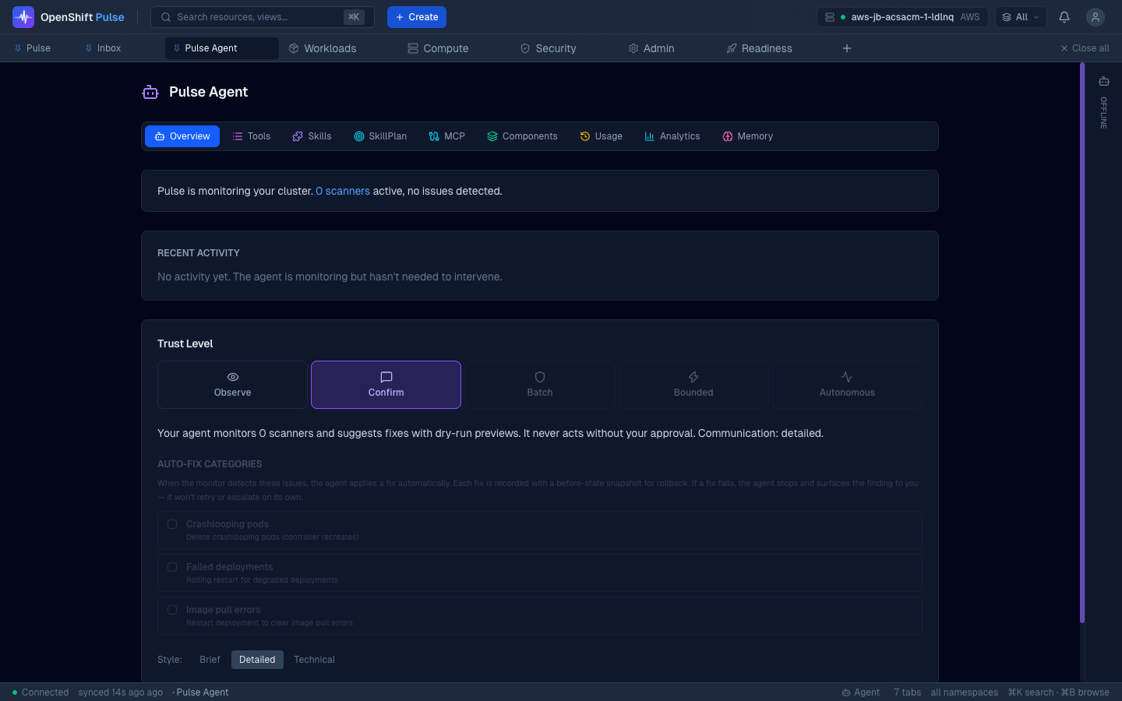Open the Security tab
This screenshot has width=1122, height=701.
pyautogui.click(x=549, y=48)
